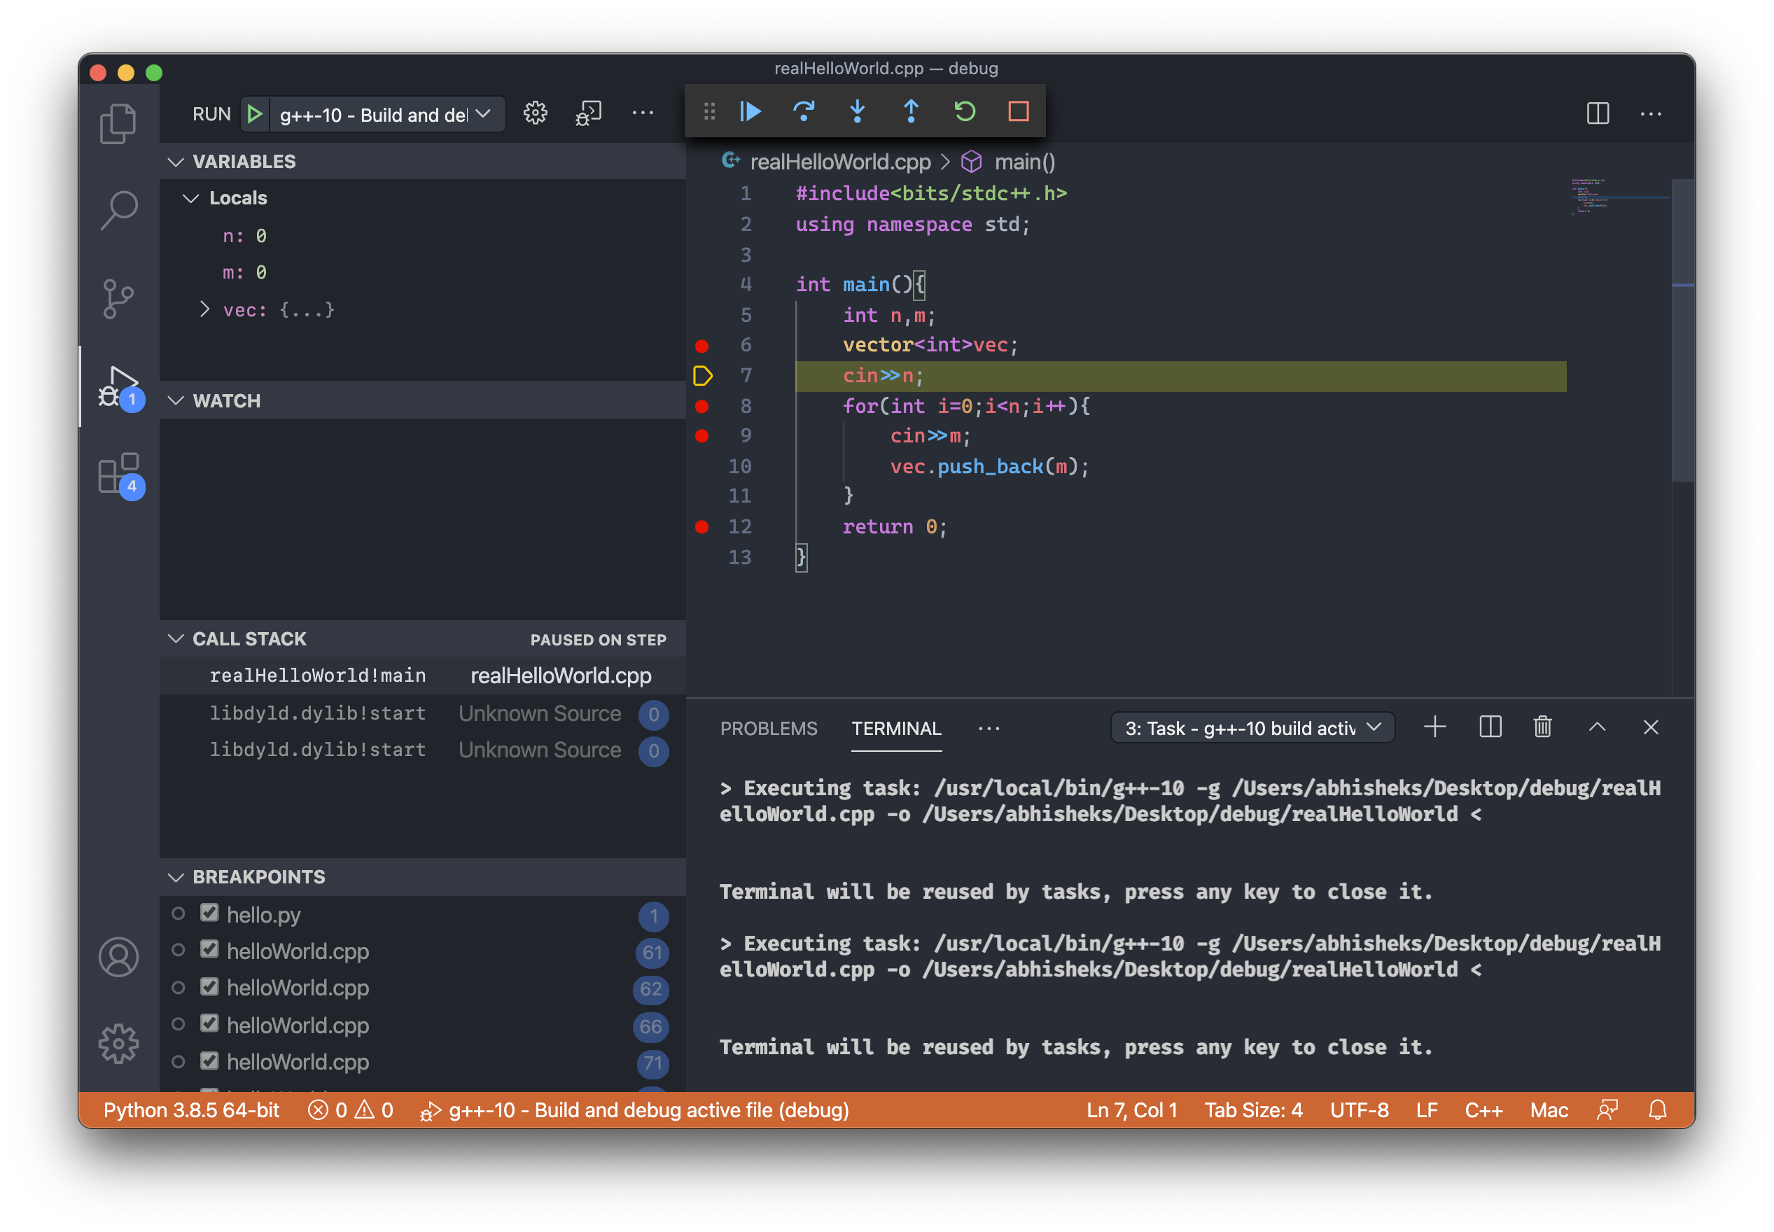Stop debugging with the red square

(1018, 112)
